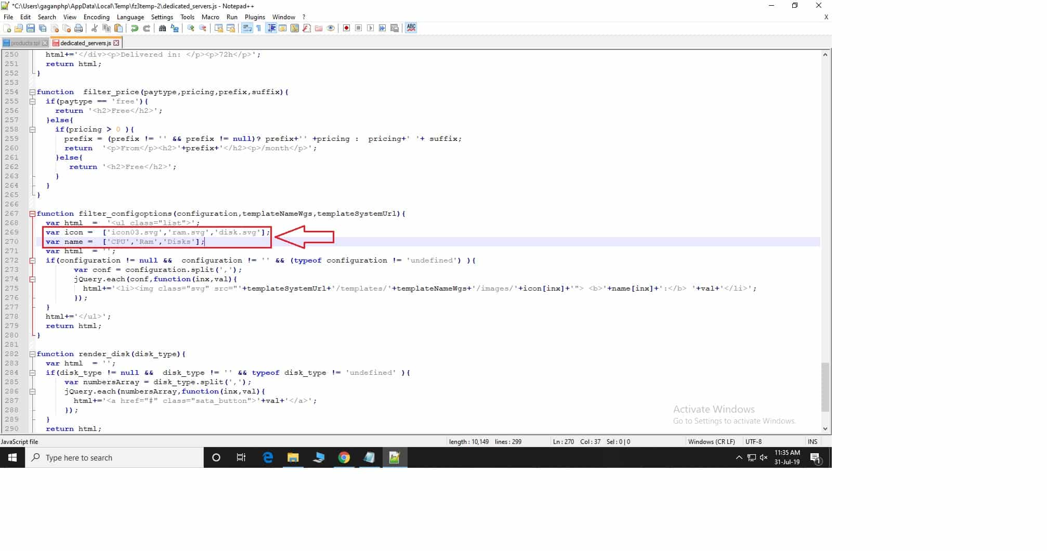Toggle the Word wrap toolbar button
1047x551 pixels.
pyautogui.click(x=247, y=28)
